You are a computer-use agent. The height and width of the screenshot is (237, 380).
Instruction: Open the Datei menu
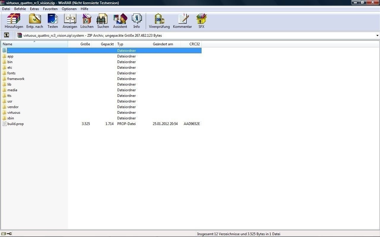point(6,9)
